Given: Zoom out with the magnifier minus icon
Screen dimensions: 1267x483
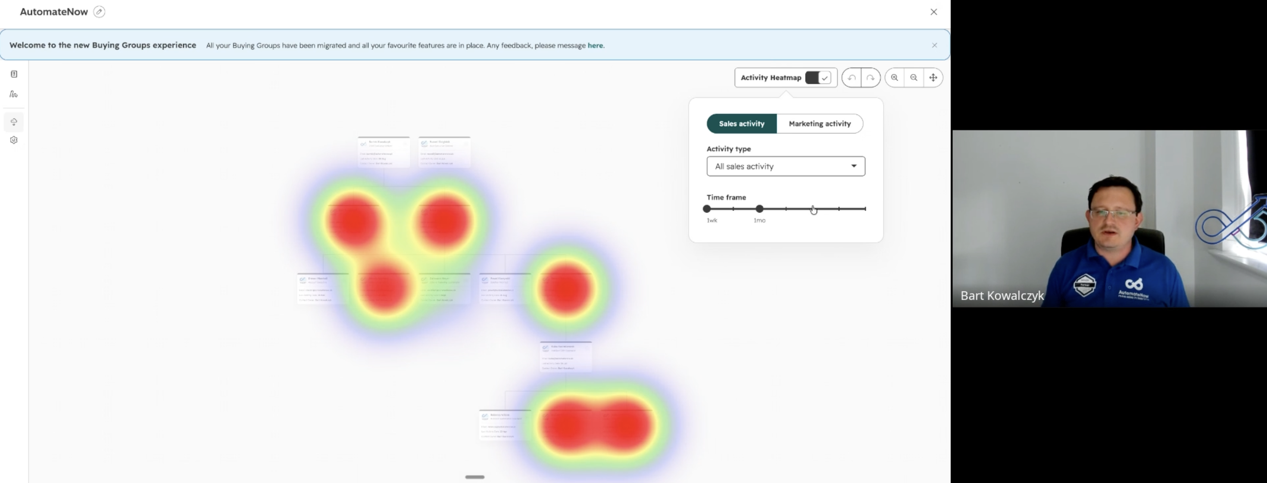Looking at the screenshot, I should (x=914, y=77).
